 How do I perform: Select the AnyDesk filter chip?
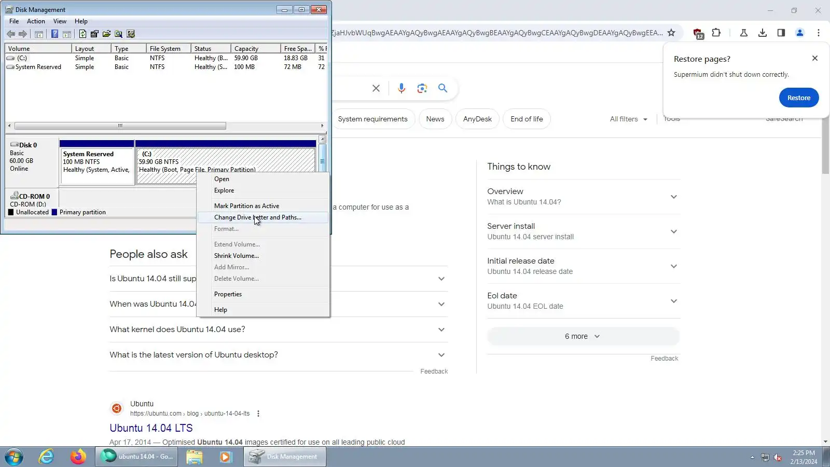477,119
